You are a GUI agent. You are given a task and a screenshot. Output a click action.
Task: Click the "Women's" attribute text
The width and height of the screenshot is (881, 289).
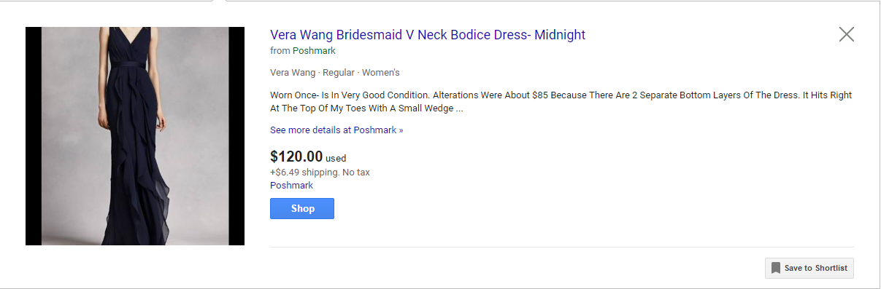381,73
